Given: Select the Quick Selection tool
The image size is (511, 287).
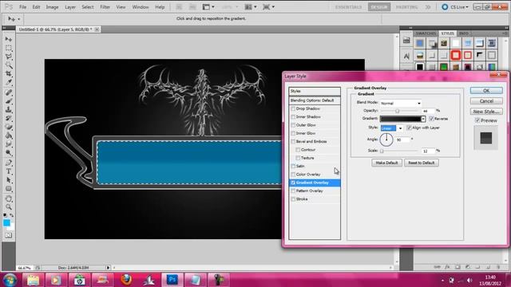Looking at the screenshot, I should coord(9,65).
